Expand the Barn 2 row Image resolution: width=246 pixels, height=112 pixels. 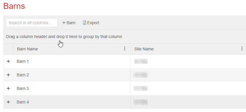[8, 75]
